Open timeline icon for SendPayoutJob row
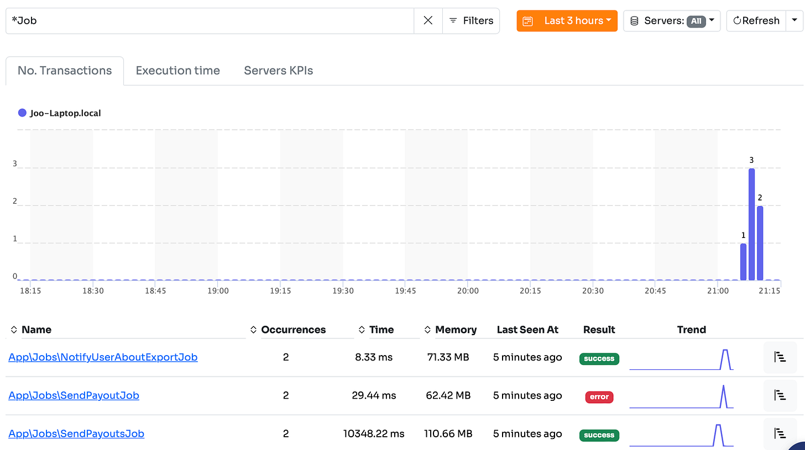 tap(780, 395)
